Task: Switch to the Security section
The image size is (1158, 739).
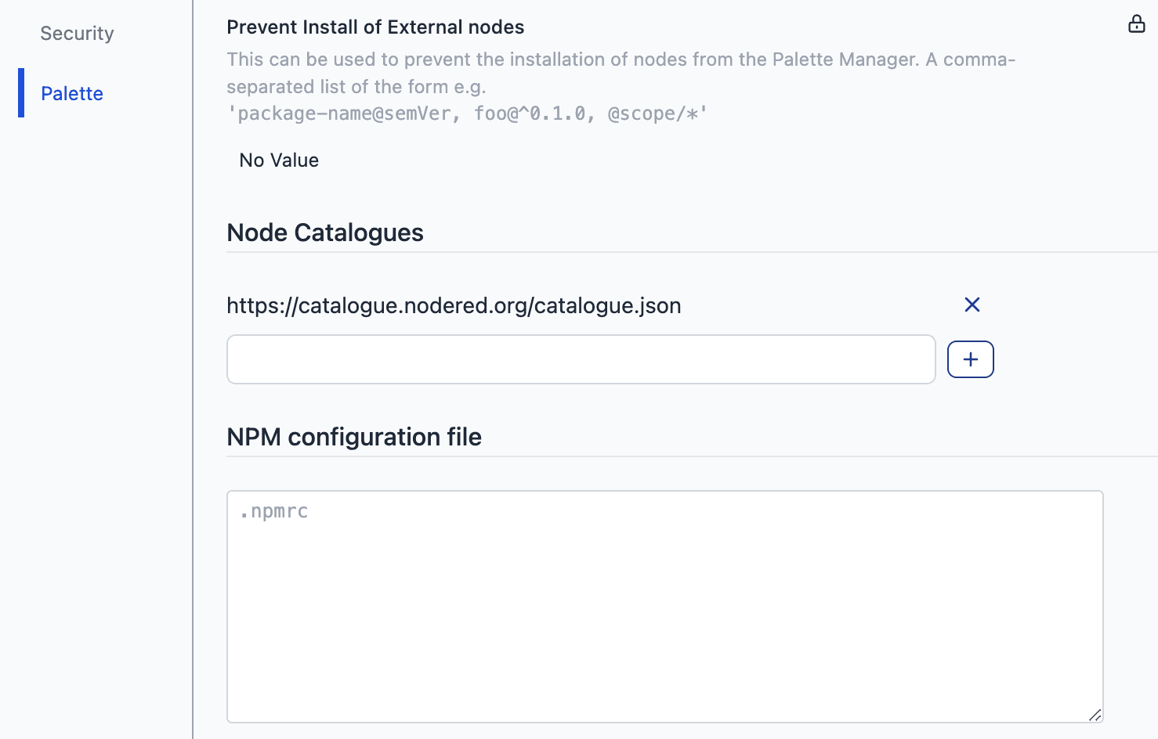Action: (x=76, y=33)
